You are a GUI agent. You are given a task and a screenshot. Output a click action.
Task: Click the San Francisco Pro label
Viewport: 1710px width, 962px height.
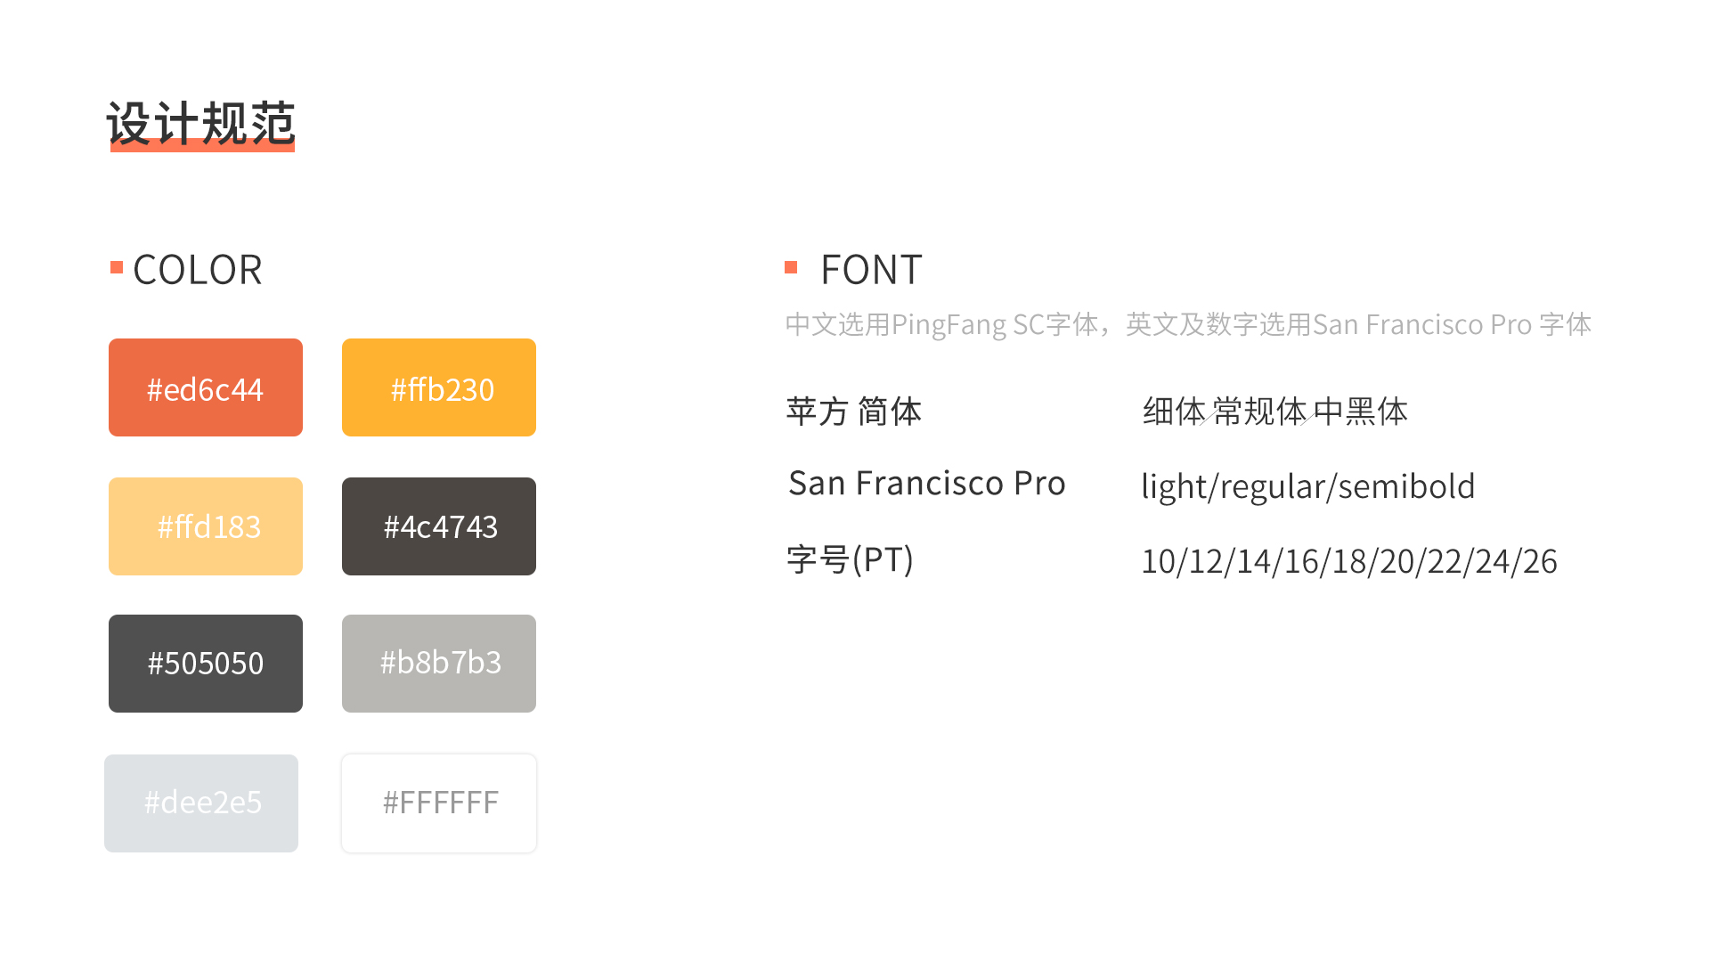pyautogui.click(x=927, y=484)
